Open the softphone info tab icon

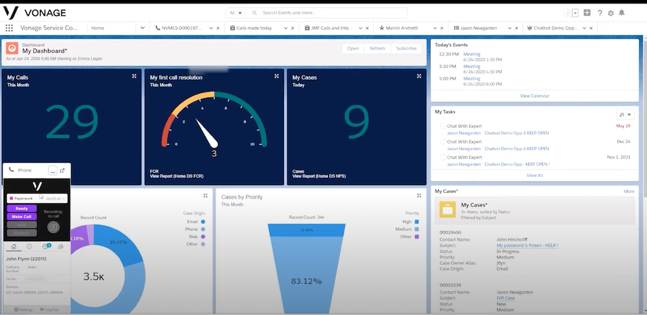29,246
